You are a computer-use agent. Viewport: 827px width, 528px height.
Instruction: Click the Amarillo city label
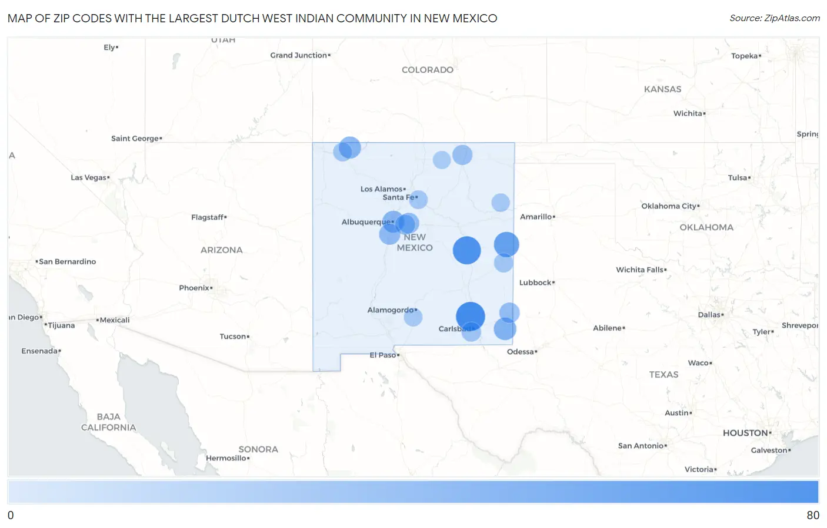pyautogui.click(x=537, y=217)
